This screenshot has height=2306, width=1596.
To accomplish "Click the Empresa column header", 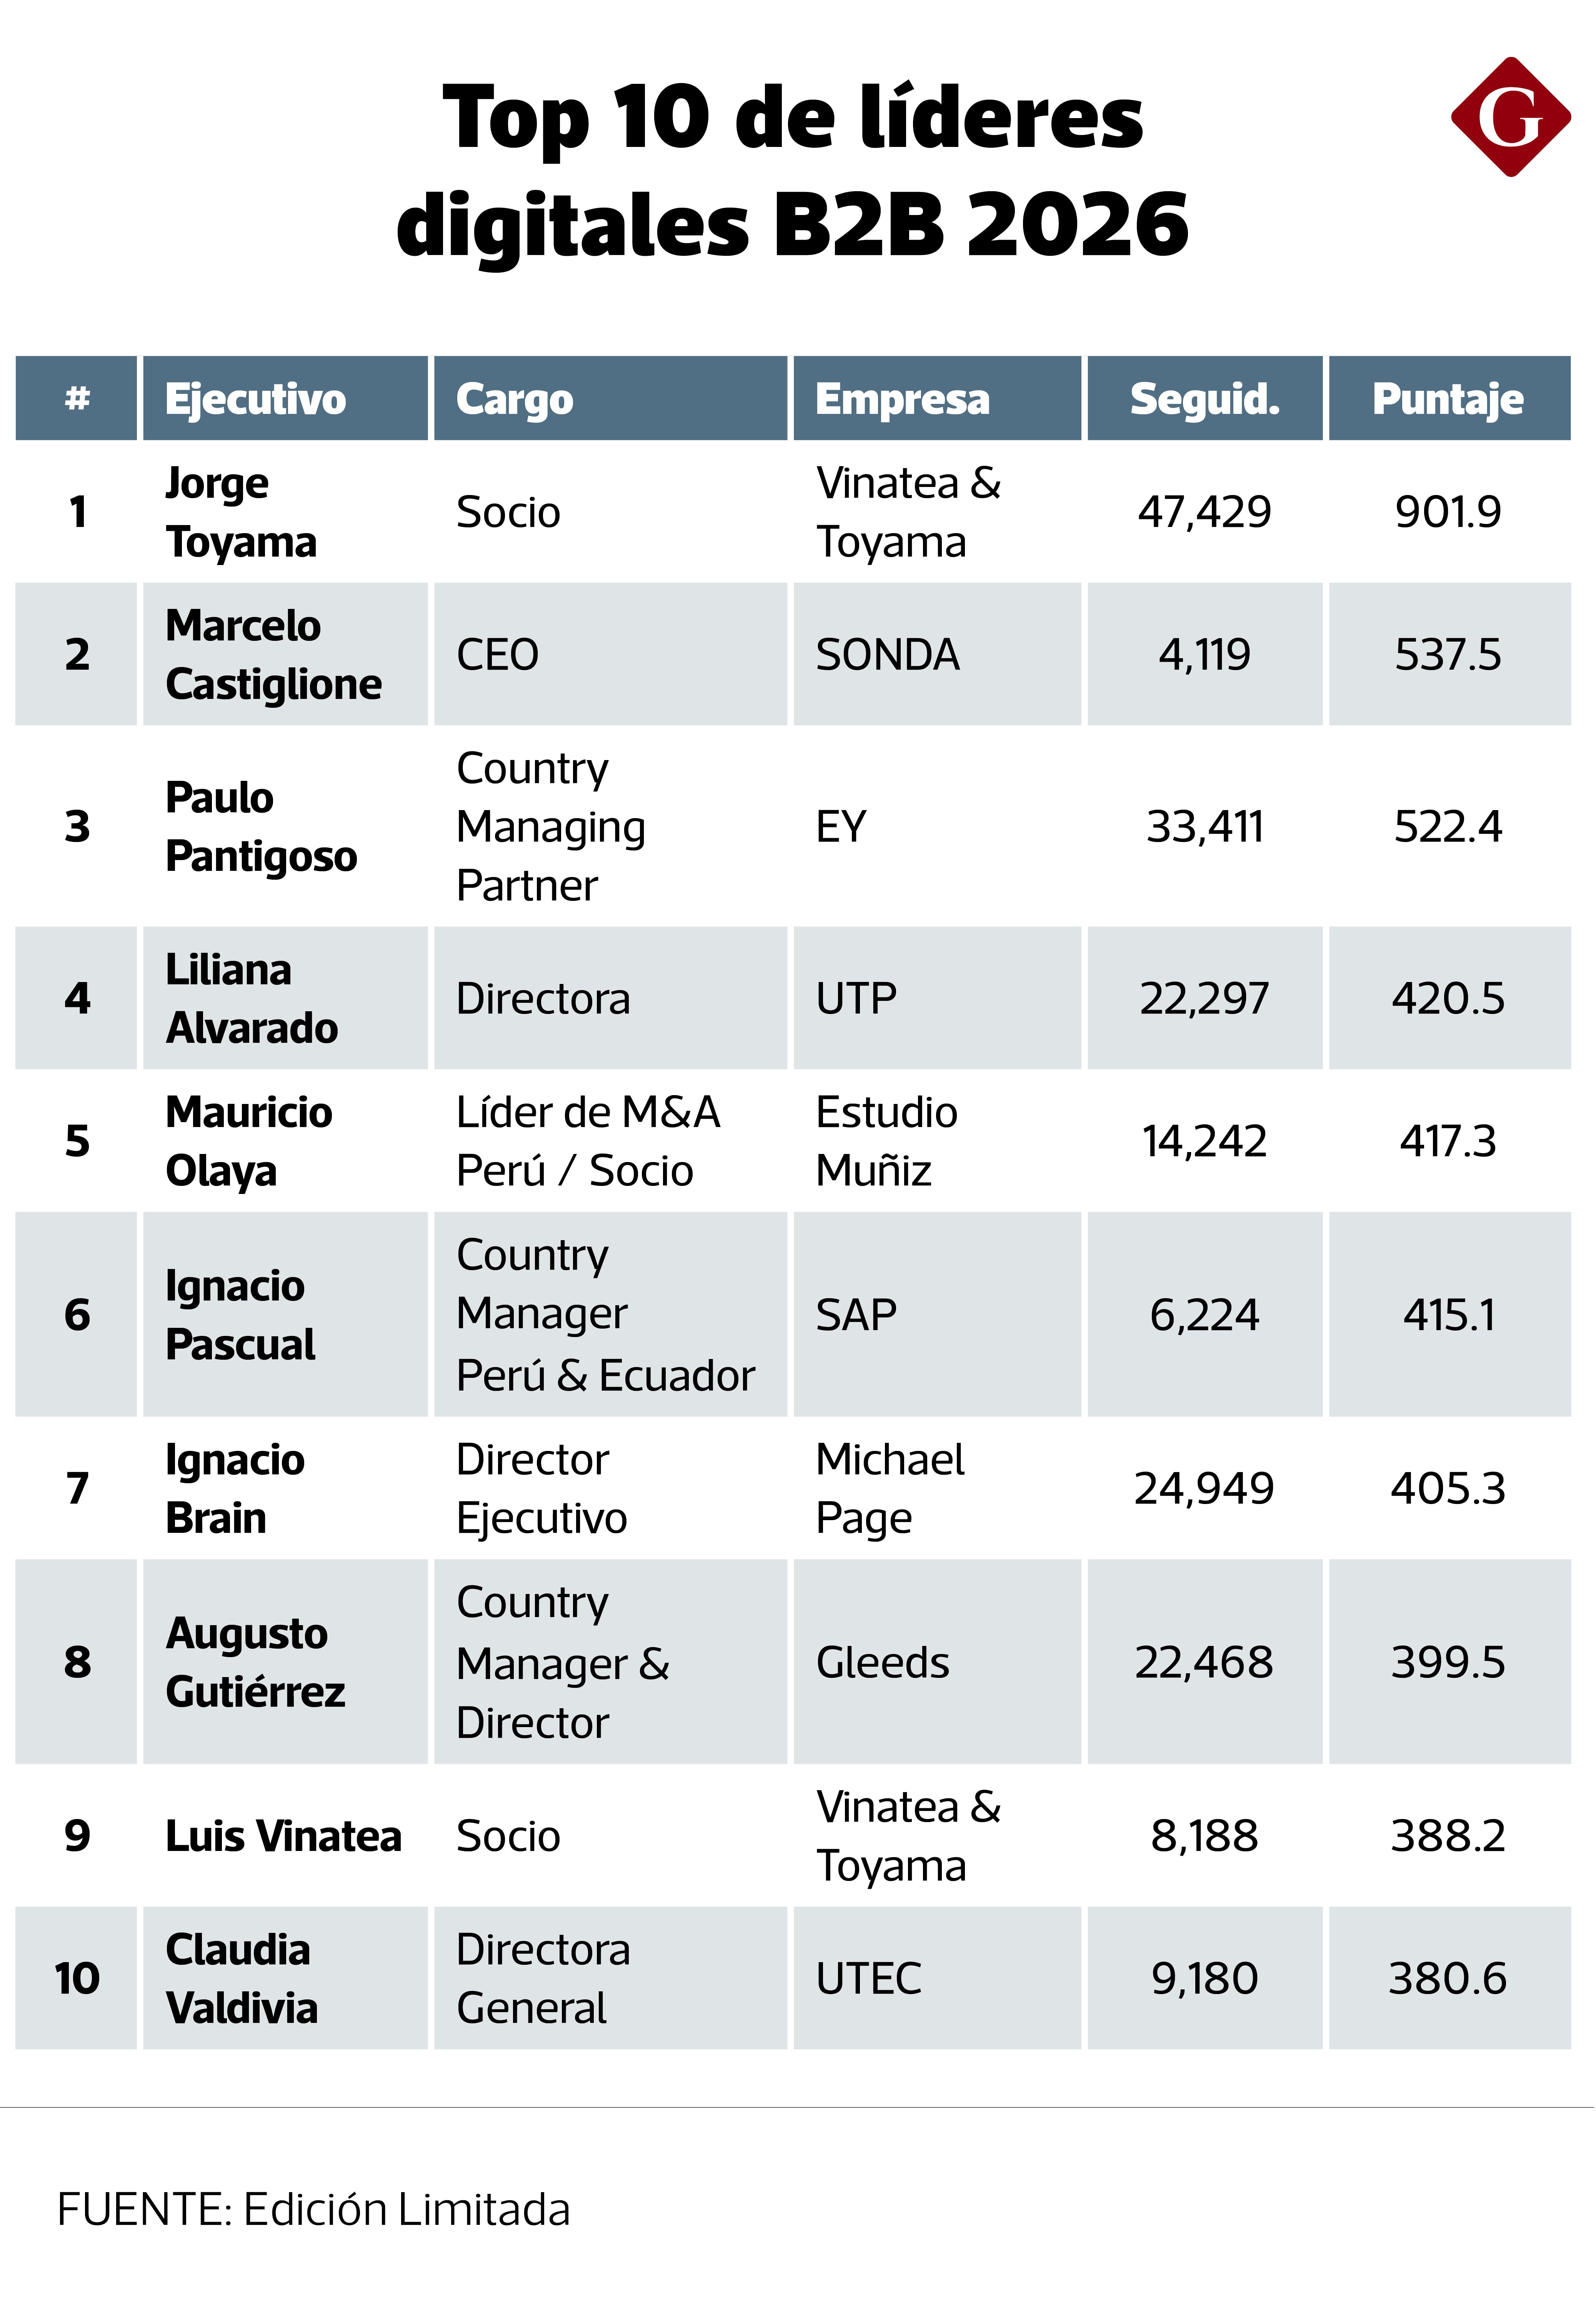I will point(937,398).
